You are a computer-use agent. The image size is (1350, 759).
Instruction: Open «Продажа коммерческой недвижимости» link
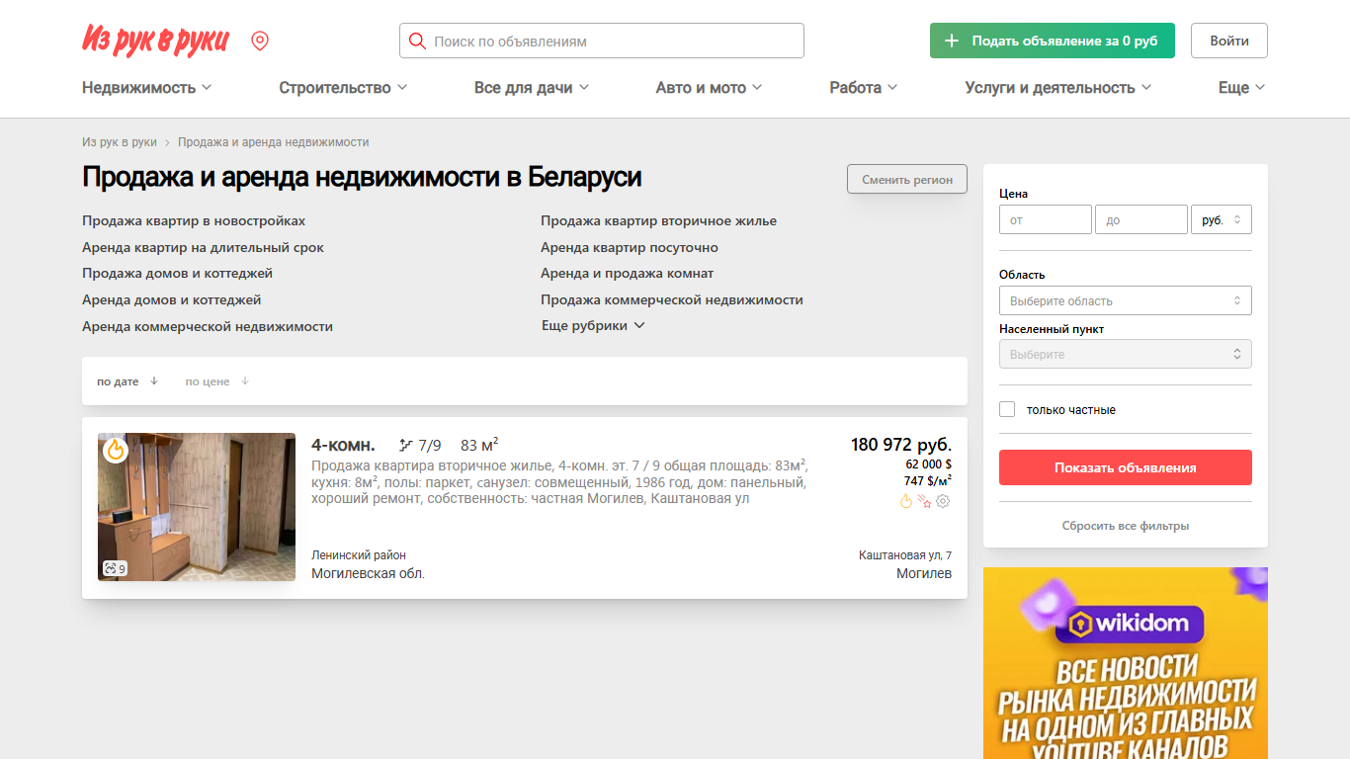672,299
